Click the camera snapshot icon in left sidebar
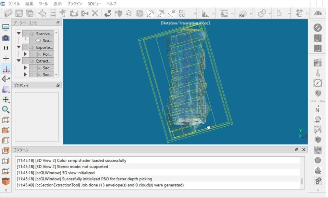This screenshot has width=328, height=198. pyautogui.click(x=6, y=38)
